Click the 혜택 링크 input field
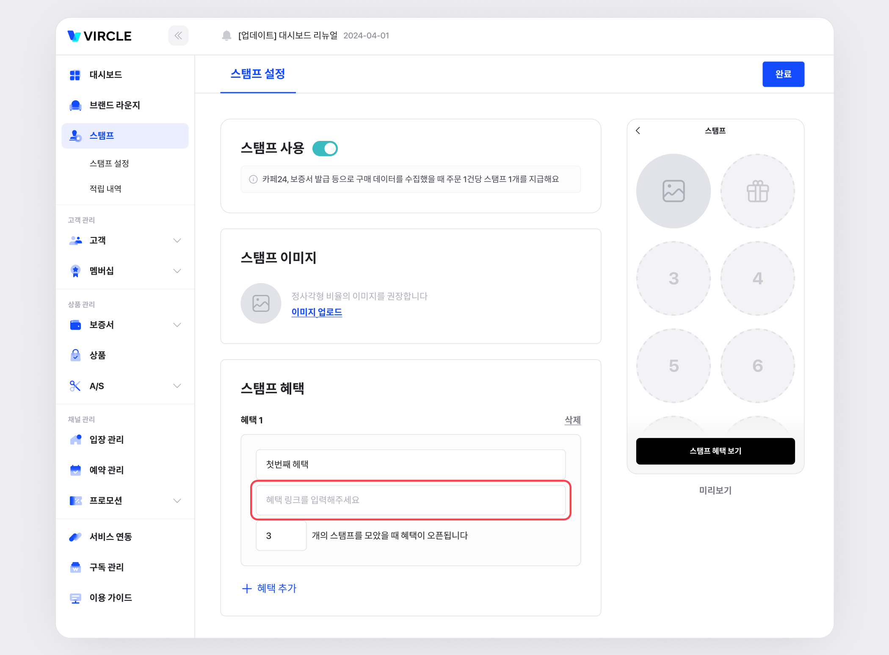This screenshot has width=889, height=655. click(x=410, y=500)
